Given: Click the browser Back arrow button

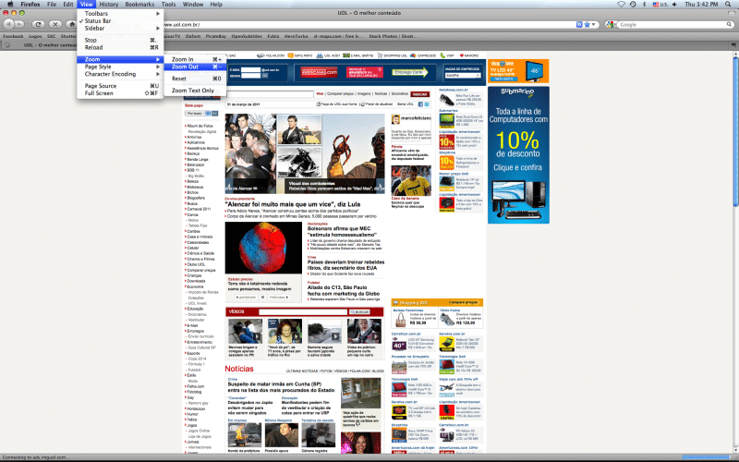Looking at the screenshot, I should 8,24.
